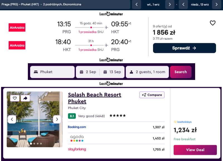The height and width of the screenshot is (161, 223).
Task: Open outbound 1 przesiadka SHJ details
Action: click(x=91, y=32)
